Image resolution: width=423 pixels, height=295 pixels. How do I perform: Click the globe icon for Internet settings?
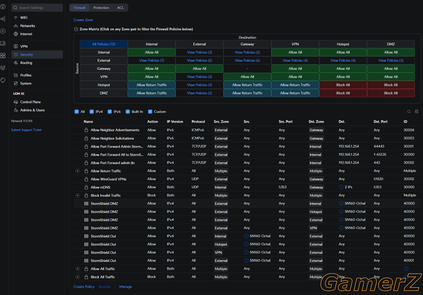[x=16, y=34]
